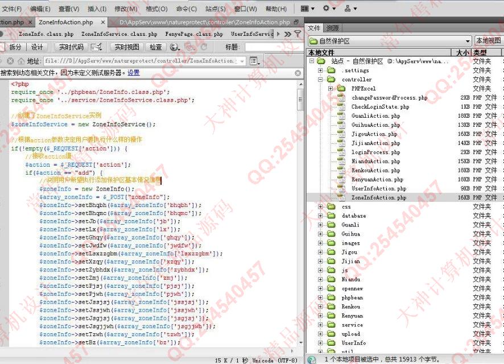
Task: Click the 检查 inspect button
Action: click(x=156, y=47)
